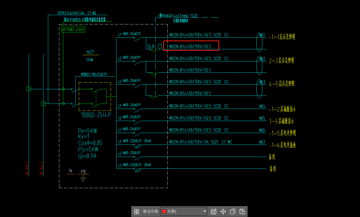The image size is (360, 217).
Task: Select the WDZN-BYJ-450/750V-1X2.5 label in the WE1 circuit
Action: coord(190,47)
